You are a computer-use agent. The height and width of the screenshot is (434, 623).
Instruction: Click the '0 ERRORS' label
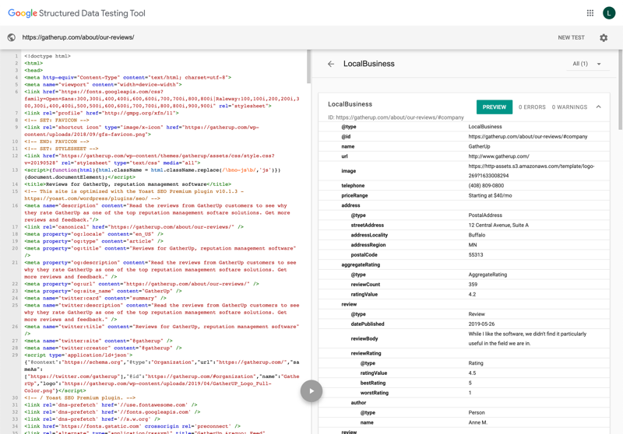pyautogui.click(x=532, y=107)
